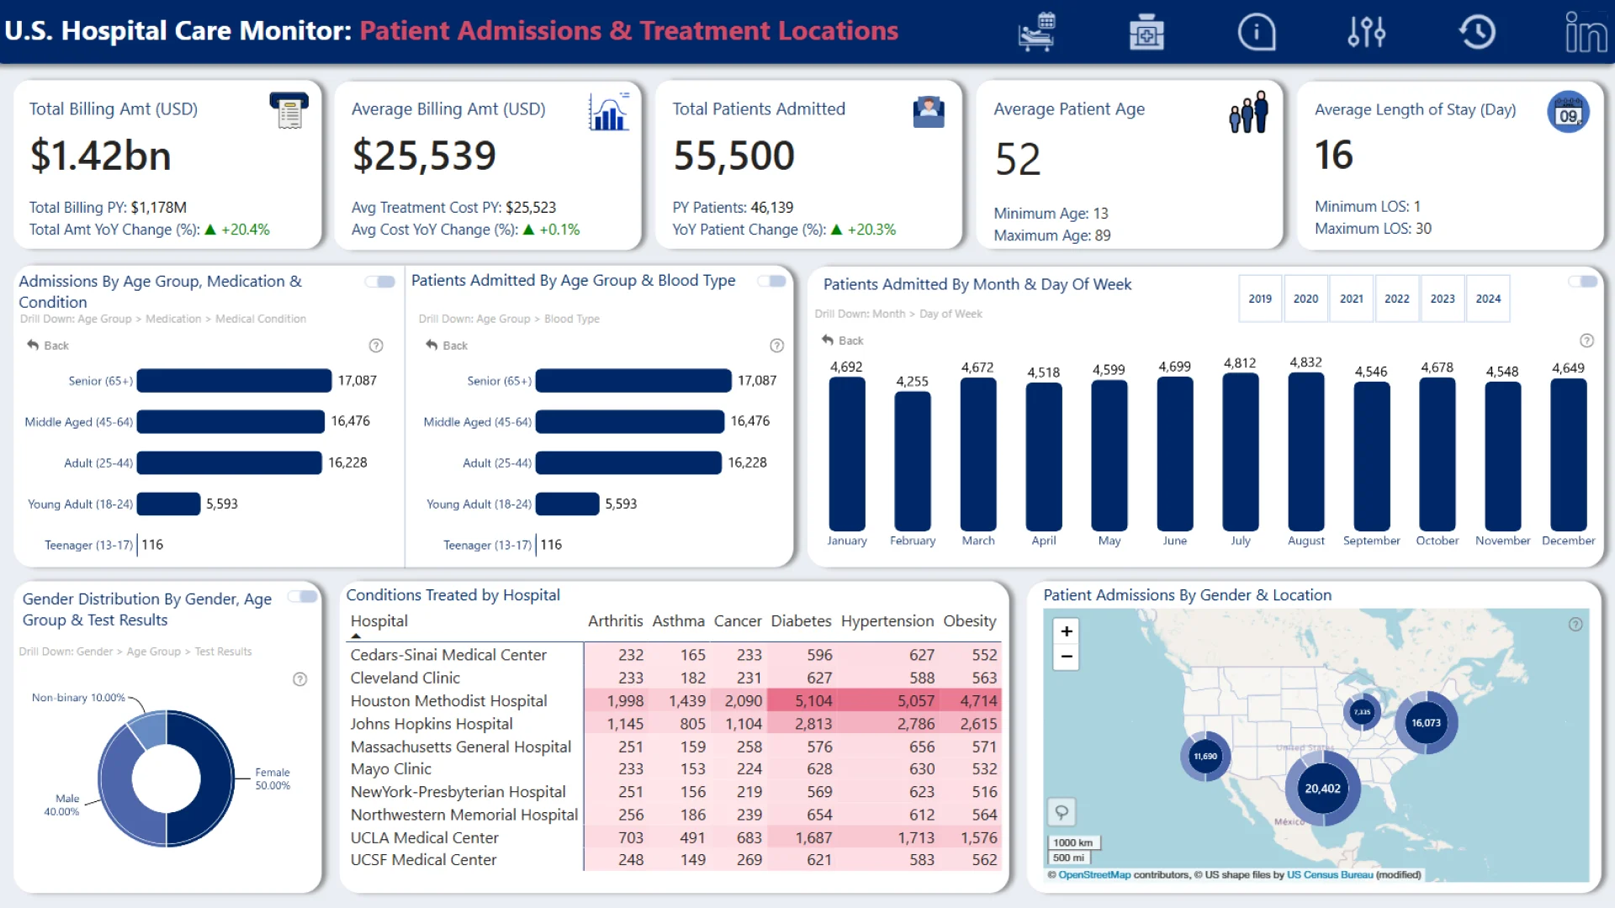Screen dimensions: 1615x908
Task: Open the filter sliders icon
Action: point(1366,33)
